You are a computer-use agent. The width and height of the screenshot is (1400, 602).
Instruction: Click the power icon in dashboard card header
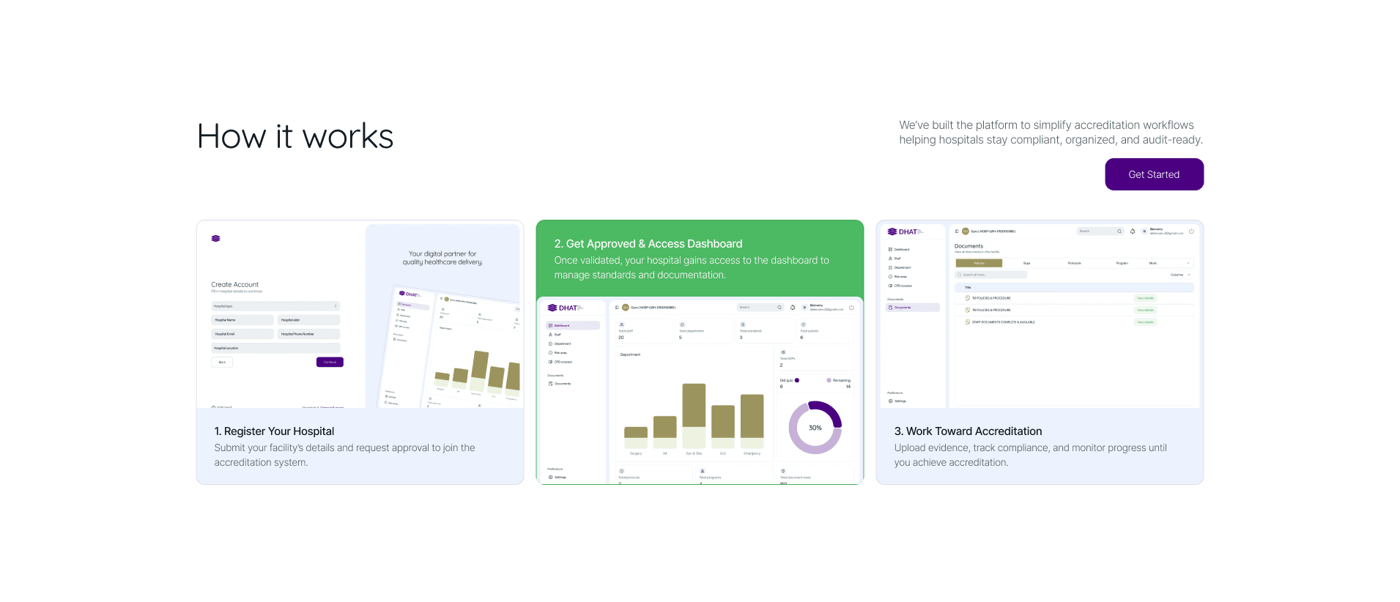[x=851, y=308]
